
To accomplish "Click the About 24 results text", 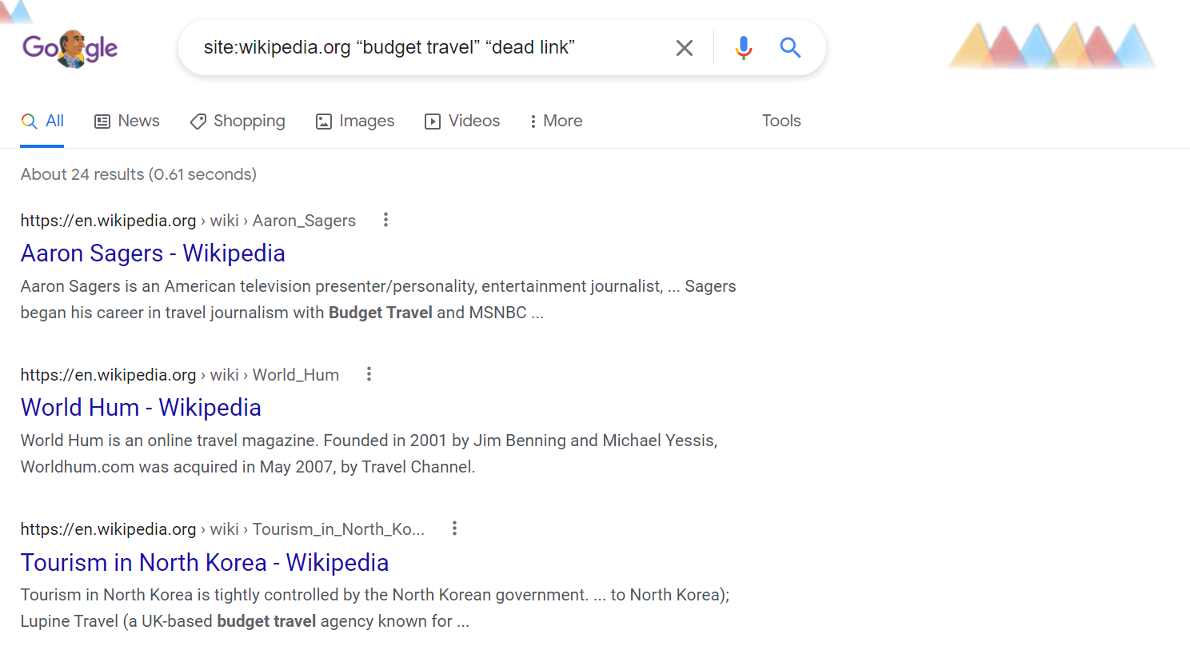I will pos(138,174).
